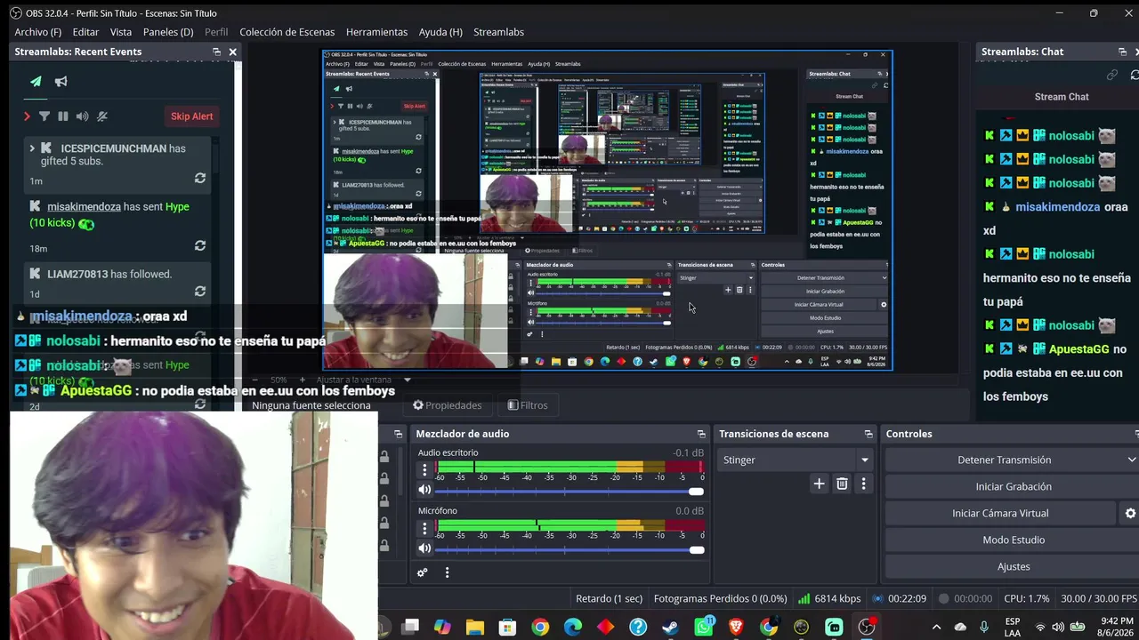Open the Vista menu

point(121,32)
